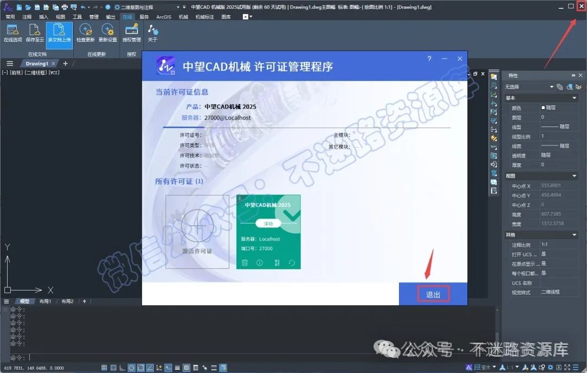Add a new drawing tab with the plus button
The width and height of the screenshot is (587, 373).
click(66, 64)
